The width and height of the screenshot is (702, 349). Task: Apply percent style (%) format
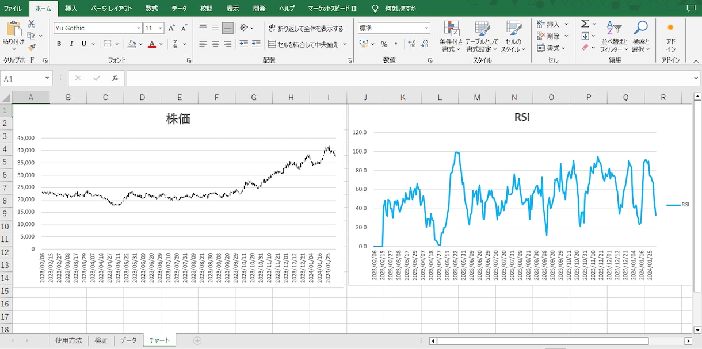click(x=384, y=44)
